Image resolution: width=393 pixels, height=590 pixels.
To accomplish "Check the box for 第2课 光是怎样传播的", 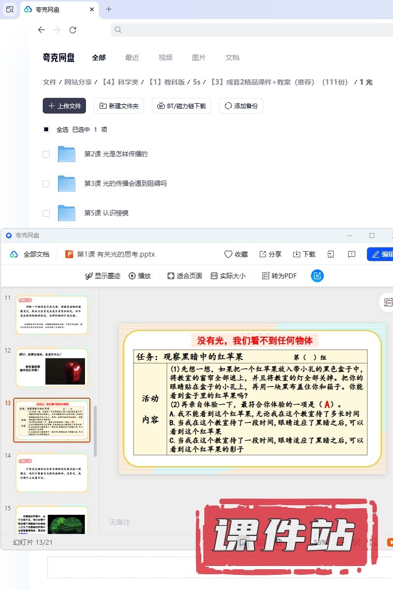I will click(46, 154).
